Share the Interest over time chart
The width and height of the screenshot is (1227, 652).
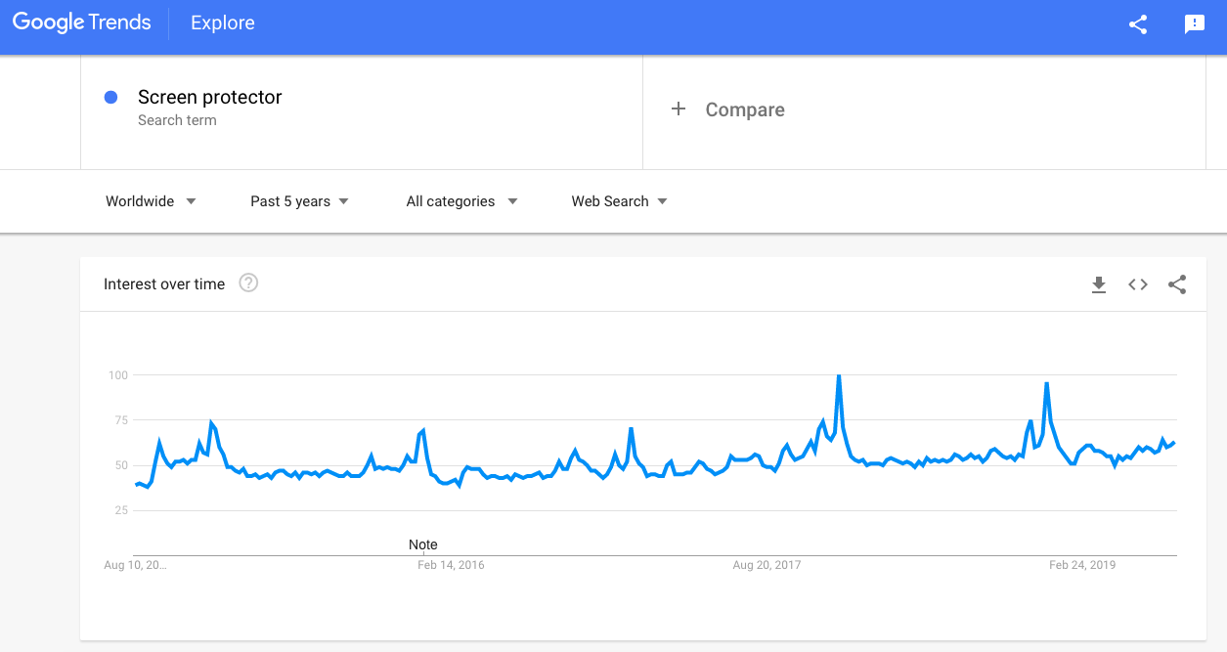[x=1177, y=284]
